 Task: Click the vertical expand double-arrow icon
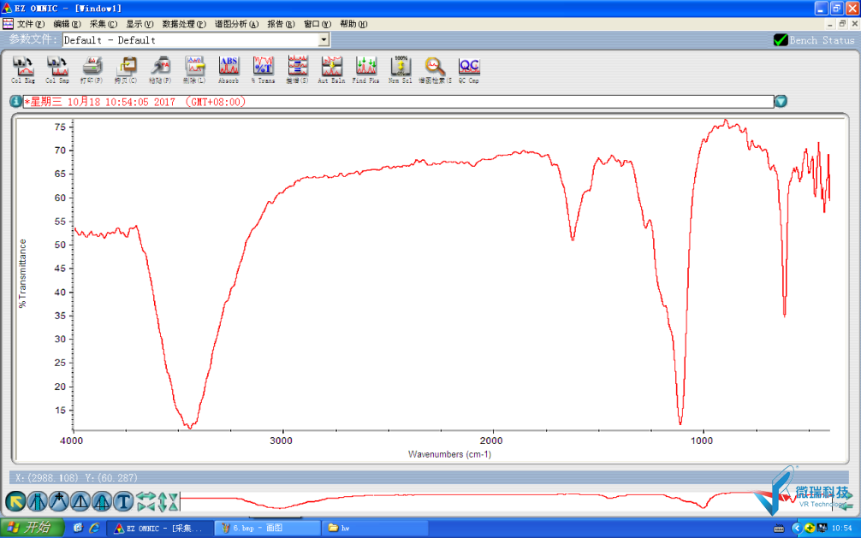pyautogui.click(x=163, y=501)
